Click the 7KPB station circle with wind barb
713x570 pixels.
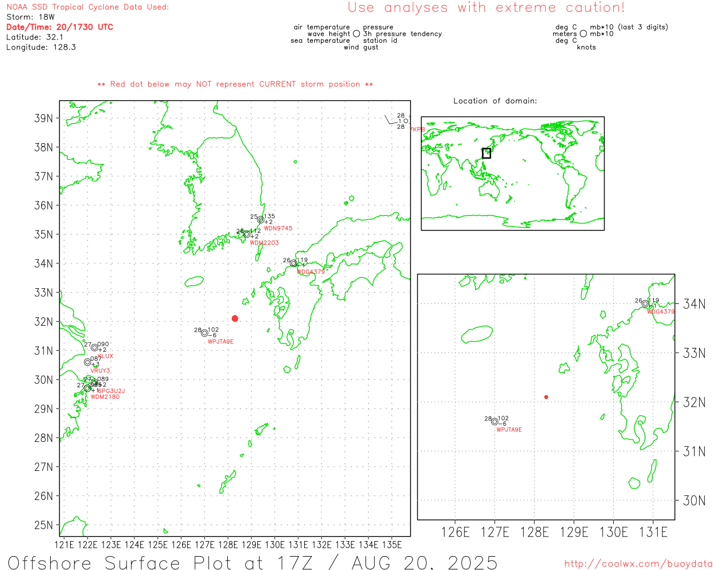406,121
